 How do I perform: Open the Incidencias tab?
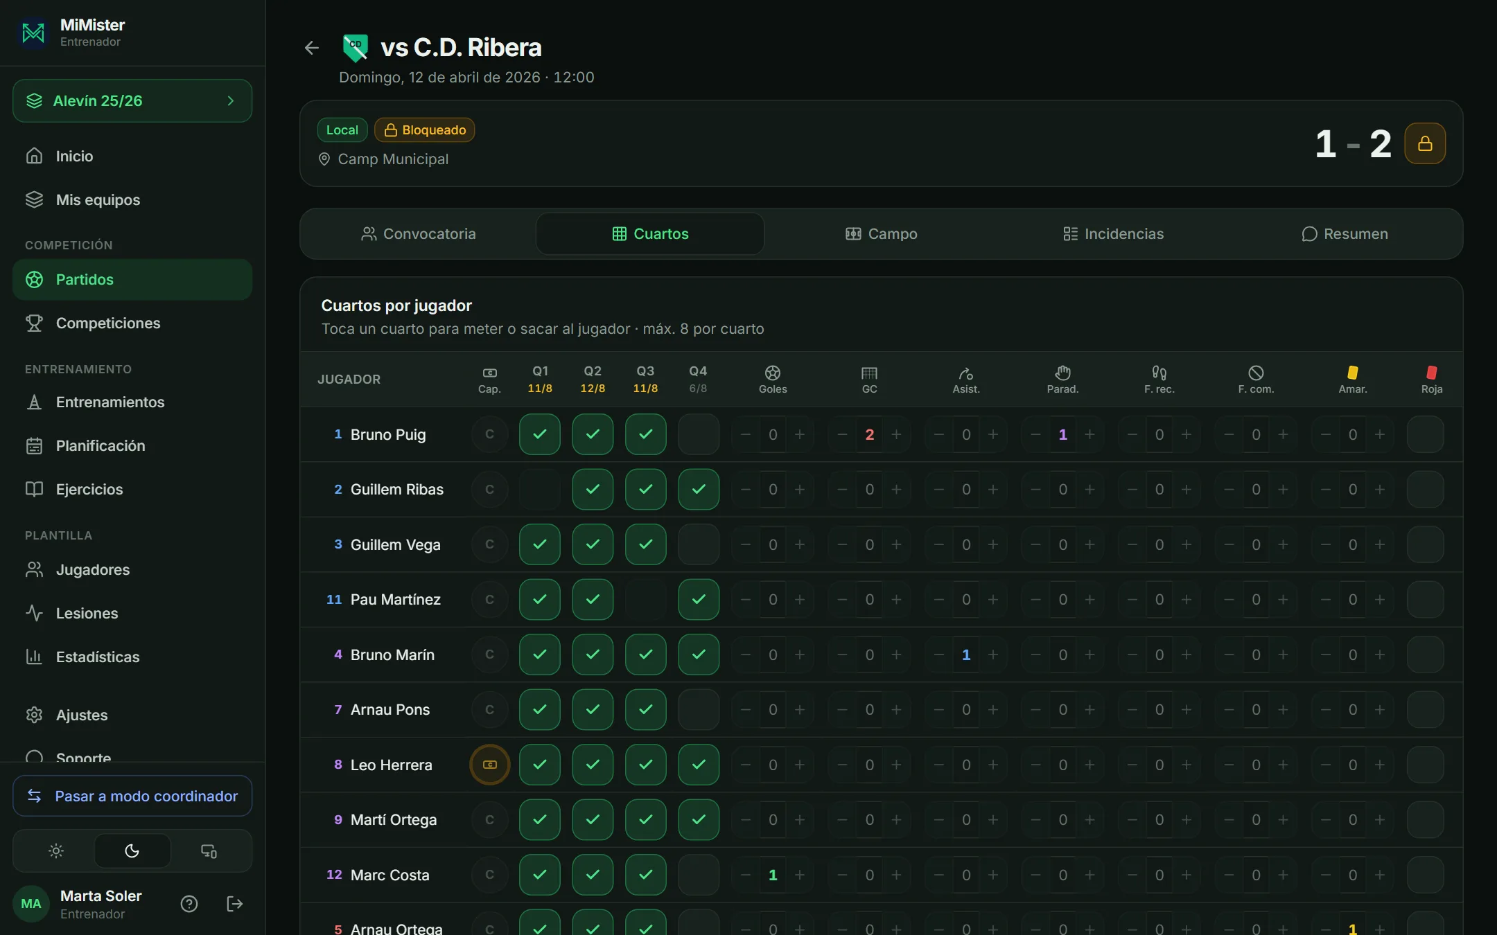click(1113, 233)
